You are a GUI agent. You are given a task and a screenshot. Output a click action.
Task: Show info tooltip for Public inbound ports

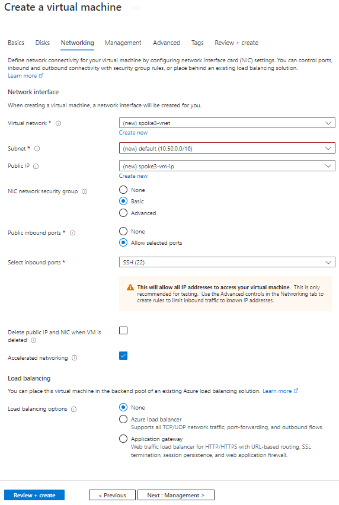pyautogui.click(x=73, y=233)
